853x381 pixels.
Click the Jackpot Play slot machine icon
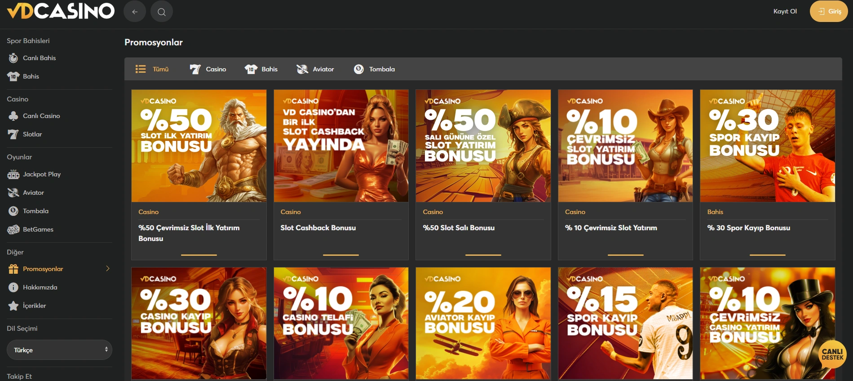[x=13, y=174]
